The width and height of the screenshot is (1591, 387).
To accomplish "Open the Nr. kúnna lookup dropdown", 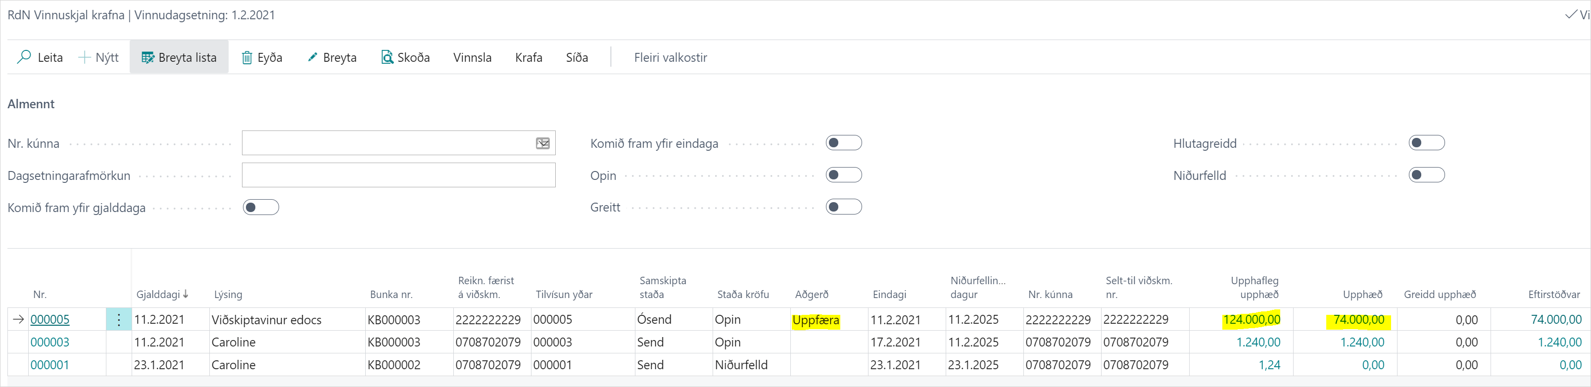I will [542, 143].
